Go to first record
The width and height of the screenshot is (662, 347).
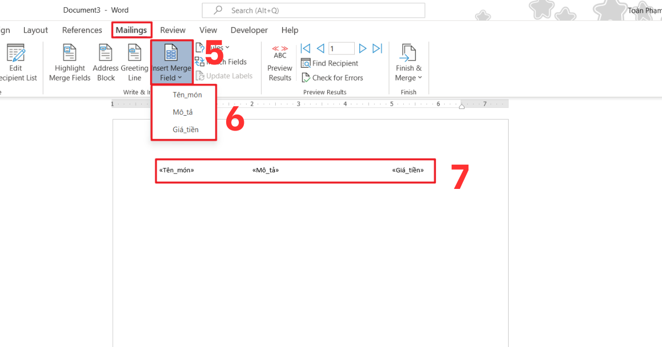[x=305, y=48]
